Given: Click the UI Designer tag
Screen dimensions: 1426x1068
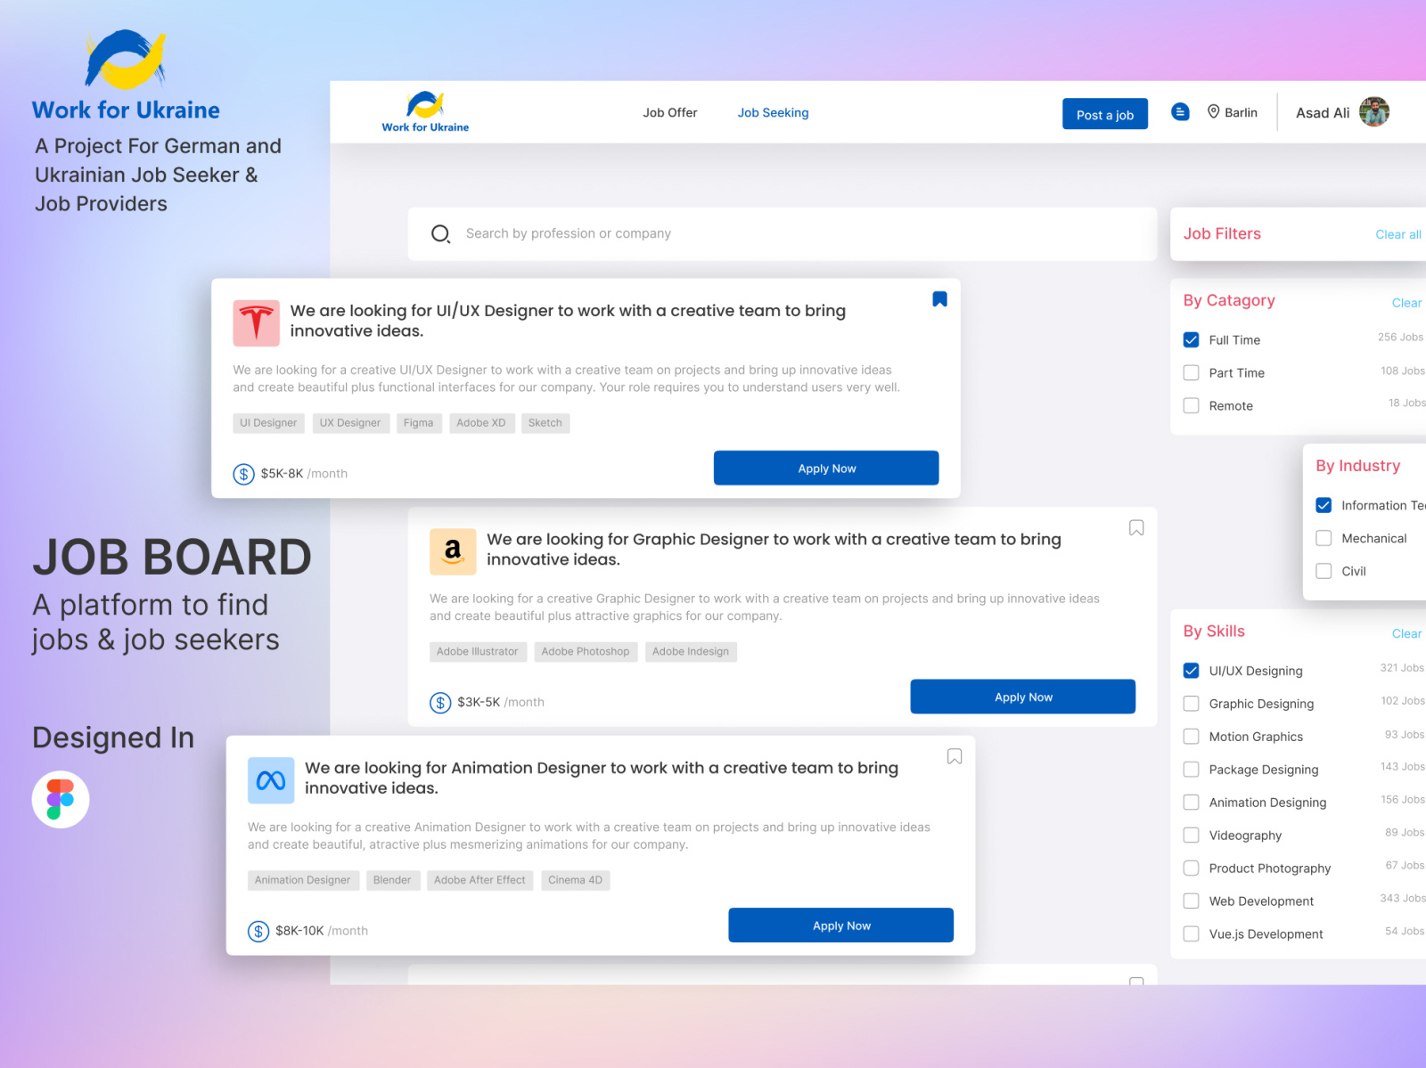Looking at the screenshot, I should pyautogui.click(x=268, y=423).
